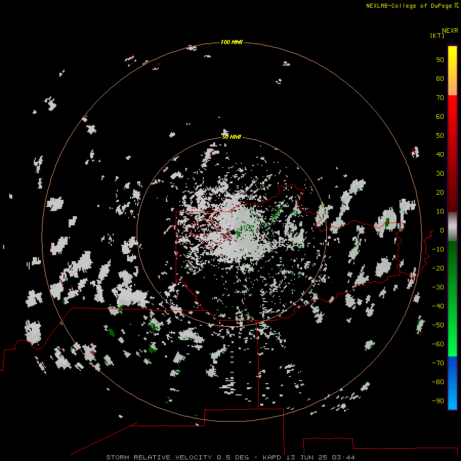
Task: Click the 90 value on the velocity scale
Action: [x=440, y=60]
